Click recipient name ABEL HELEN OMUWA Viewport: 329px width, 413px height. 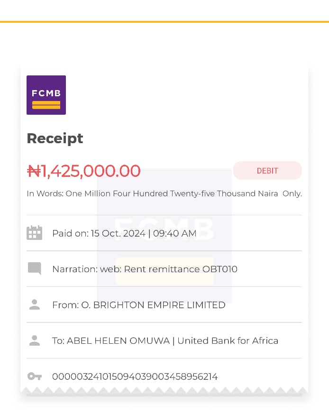[x=119, y=340]
